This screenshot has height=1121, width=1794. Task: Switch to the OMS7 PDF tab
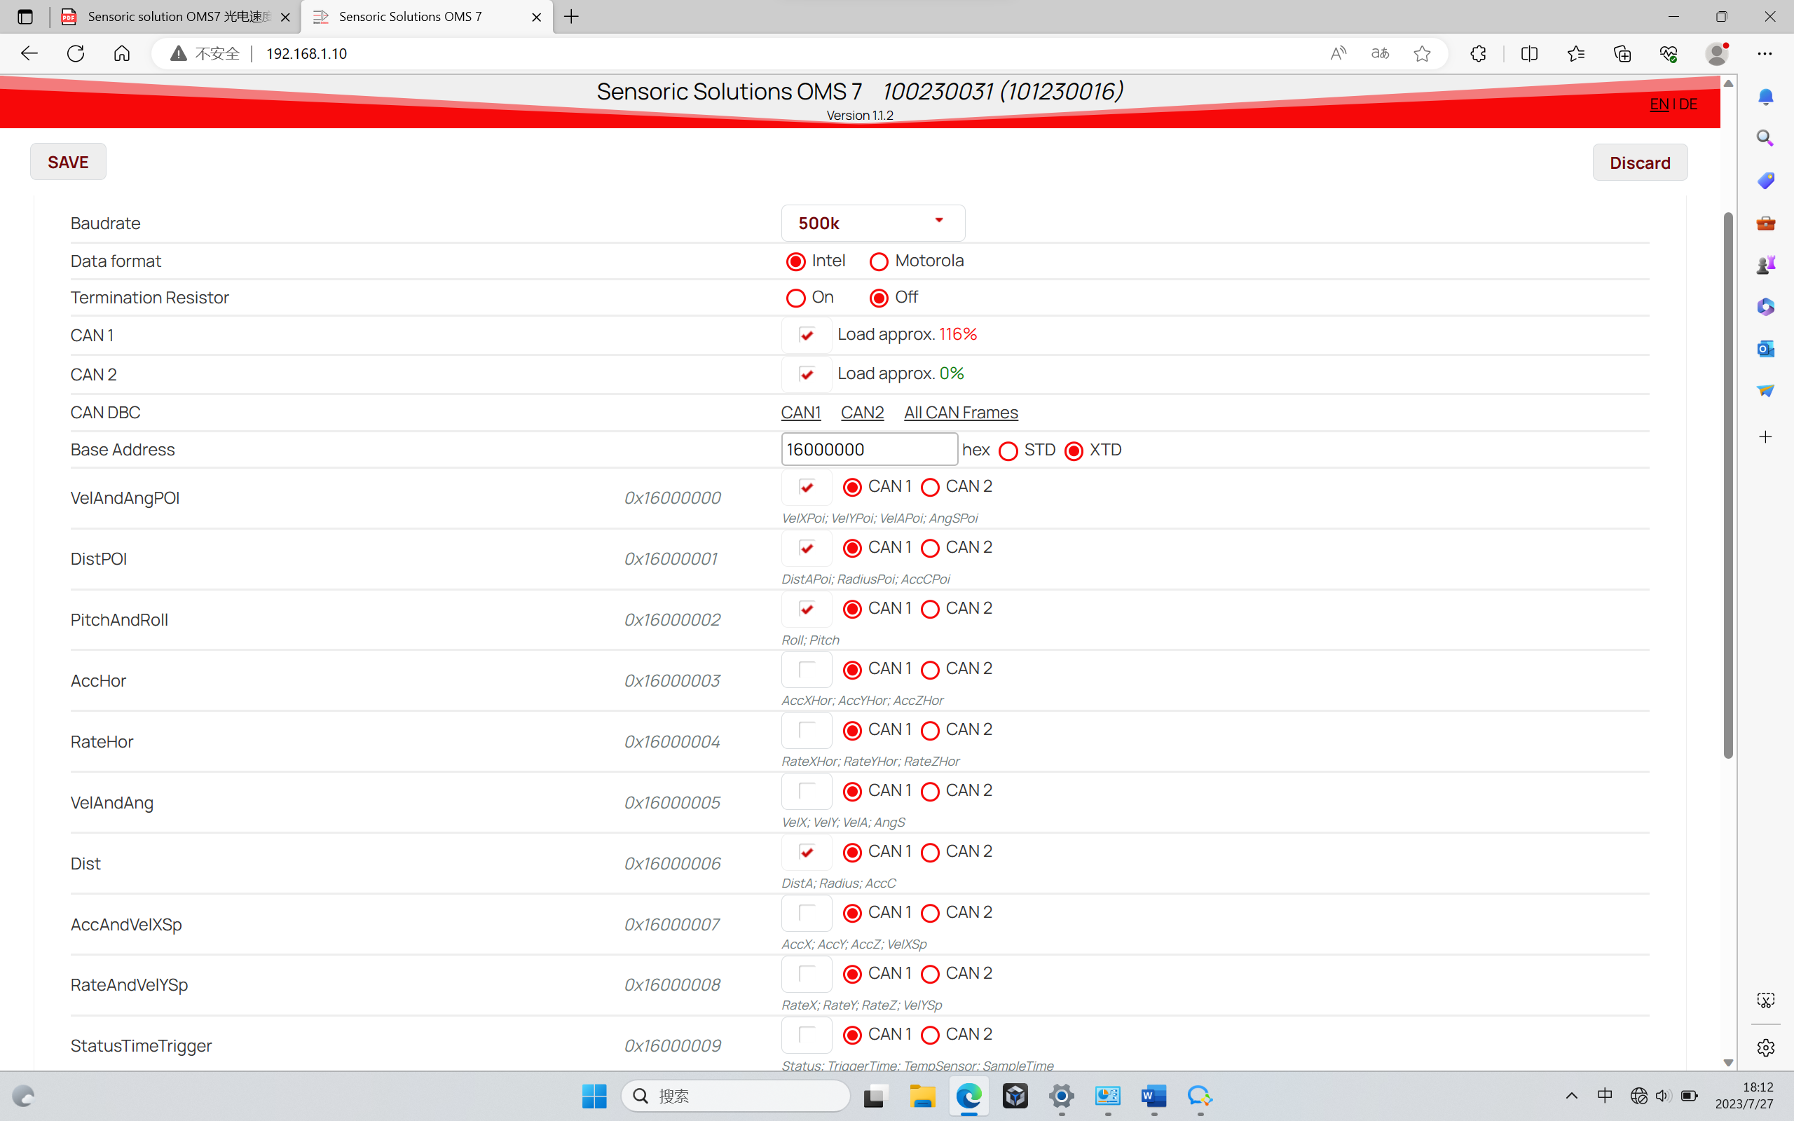178,16
